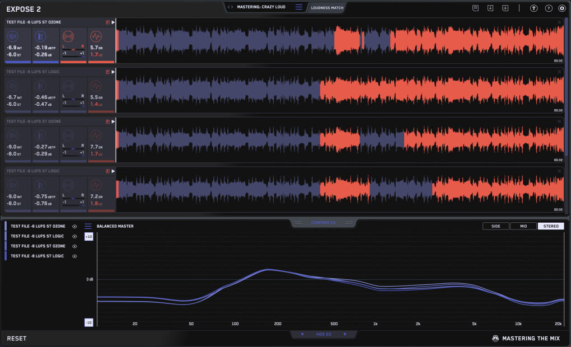Image resolution: width=571 pixels, height=347 pixels.
Task: Toggle EQ visibility eye for -8 LUFS ST LOGIC
Action: click(74, 256)
